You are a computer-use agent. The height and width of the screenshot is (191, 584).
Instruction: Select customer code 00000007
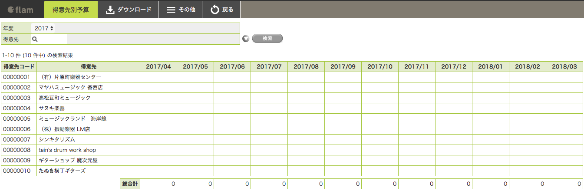17,140
